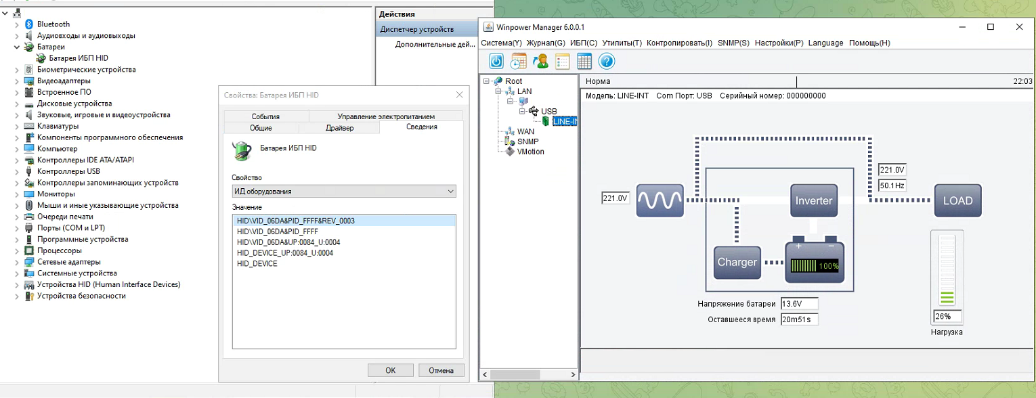Open the ИБП(C) menu

tap(583, 43)
